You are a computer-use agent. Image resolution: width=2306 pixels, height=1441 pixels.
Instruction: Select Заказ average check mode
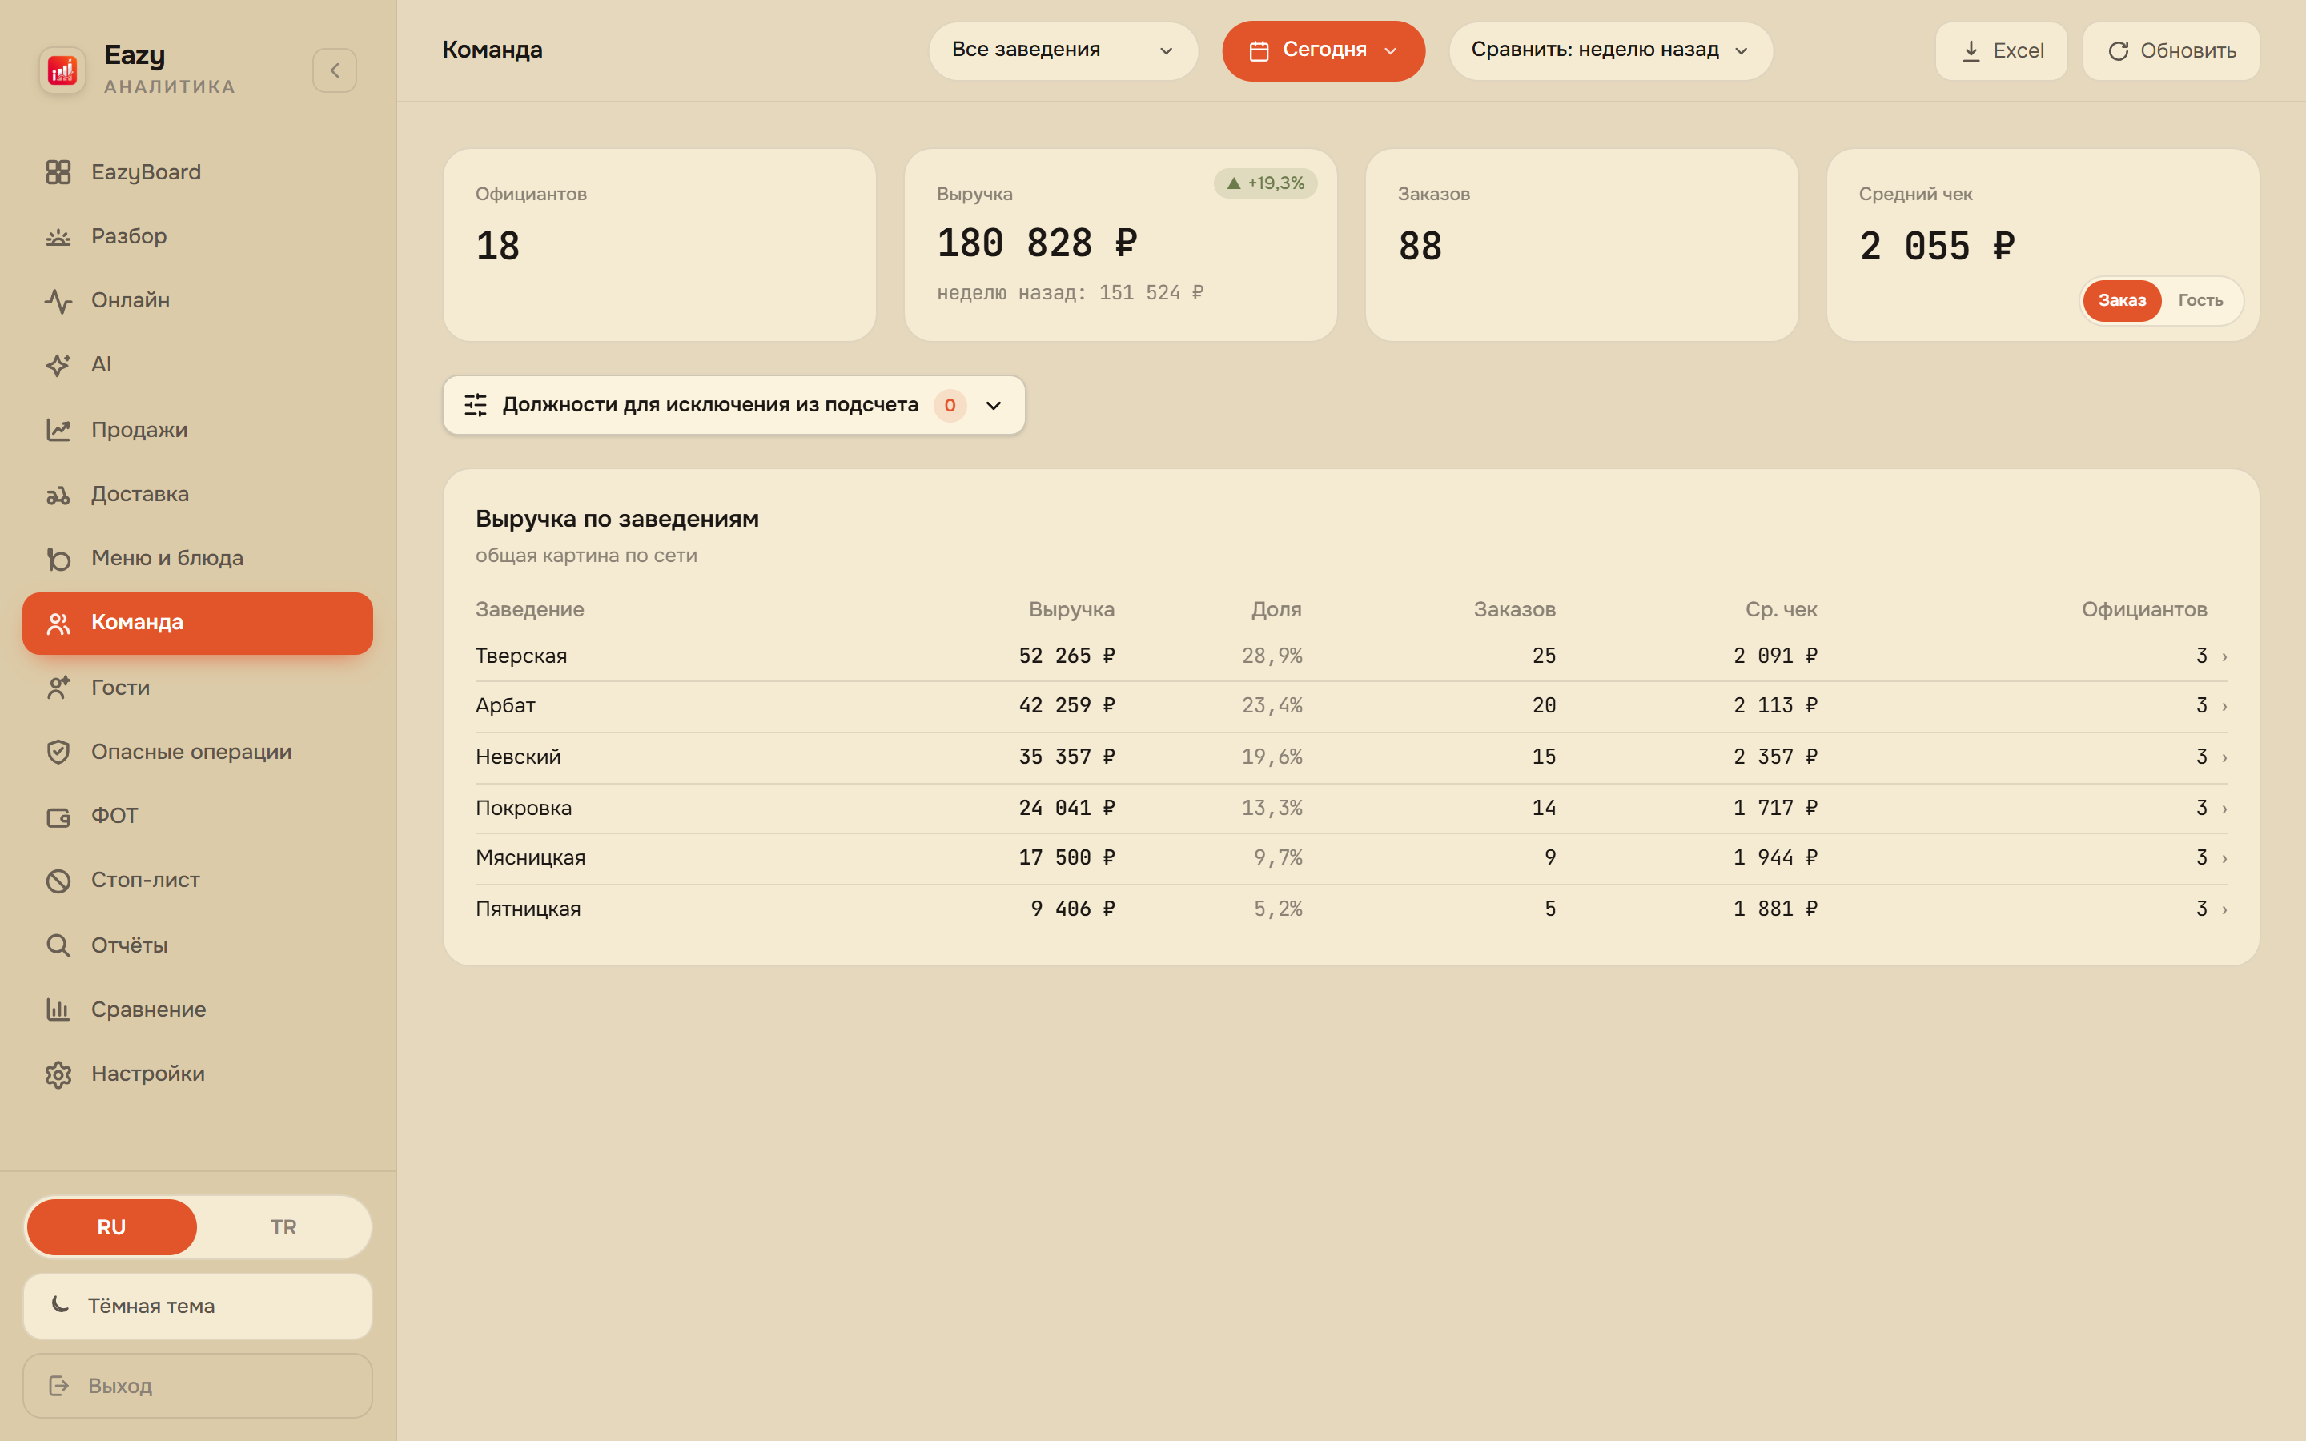click(x=2122, y=301)
